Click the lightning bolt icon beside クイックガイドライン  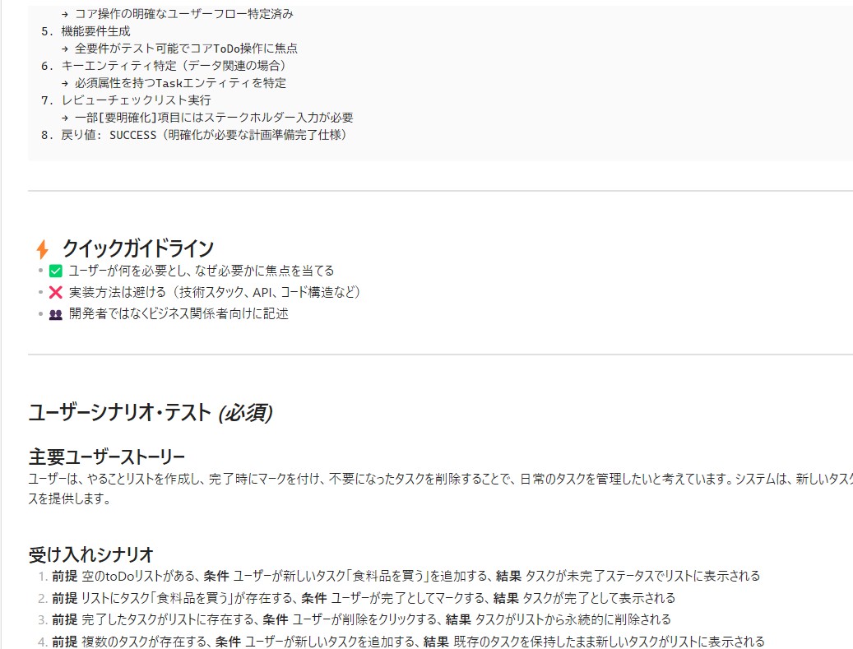click(x=43, y=249)
